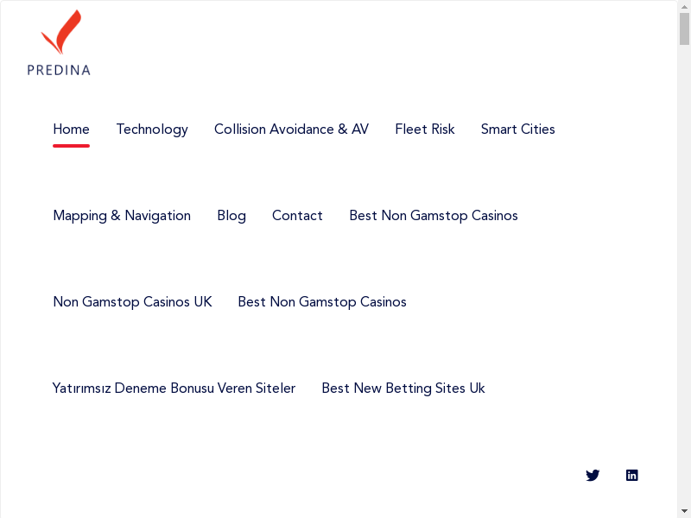Open the Twitter social icon
The image size is (691, 518).
[593, 475]
